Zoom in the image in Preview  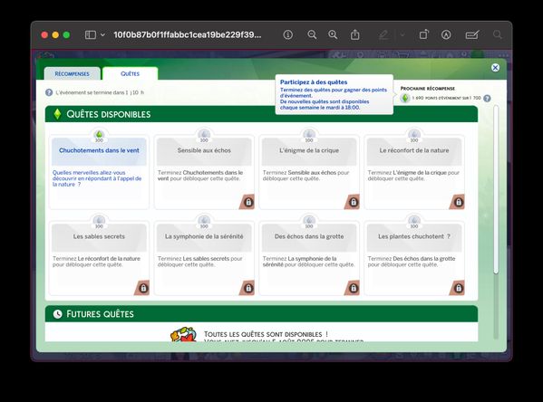pyautogui.click(x=333, y=34)
